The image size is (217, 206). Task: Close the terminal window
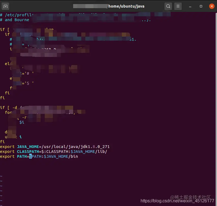pyautogui.click(x=212, y=6)
